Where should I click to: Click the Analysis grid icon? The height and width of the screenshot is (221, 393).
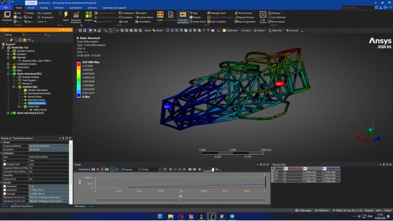pyautogui.click(x=88, y=15)
